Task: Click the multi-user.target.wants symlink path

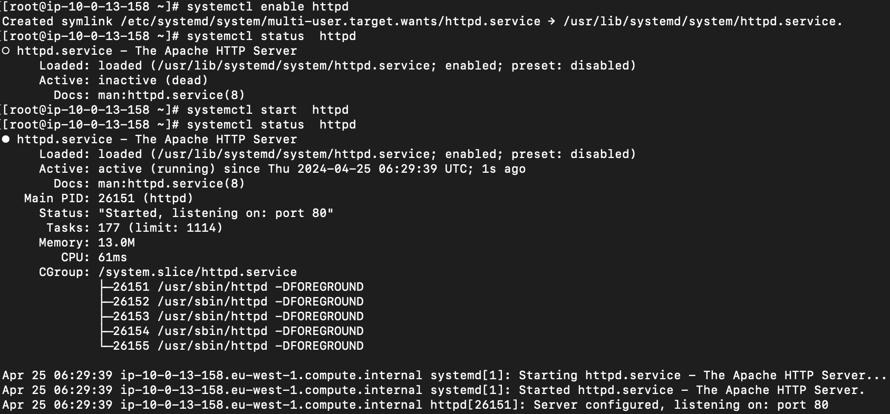Action: click(x=330, y=22)
